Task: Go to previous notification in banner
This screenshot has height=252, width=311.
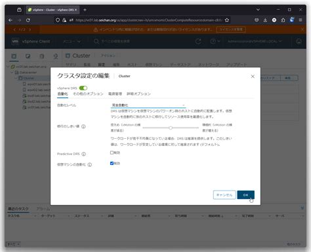Action: pyautogui.click(x=14, y=29)
